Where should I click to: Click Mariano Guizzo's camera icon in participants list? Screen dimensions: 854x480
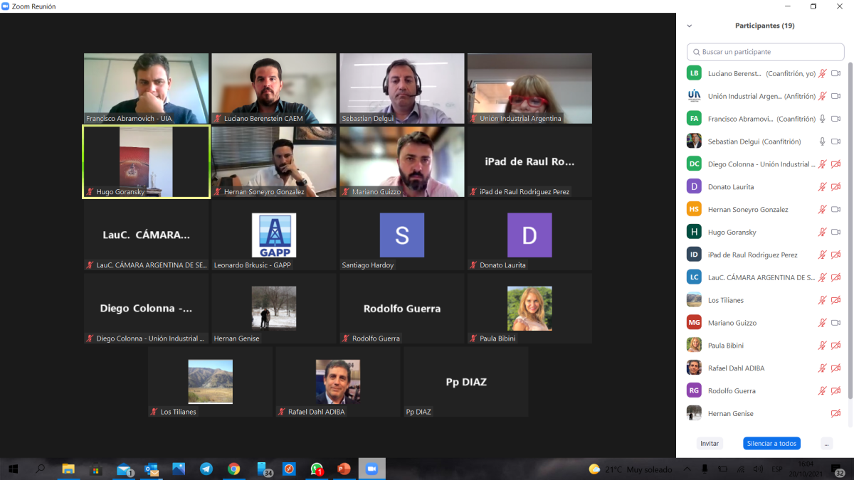point(836,323)
